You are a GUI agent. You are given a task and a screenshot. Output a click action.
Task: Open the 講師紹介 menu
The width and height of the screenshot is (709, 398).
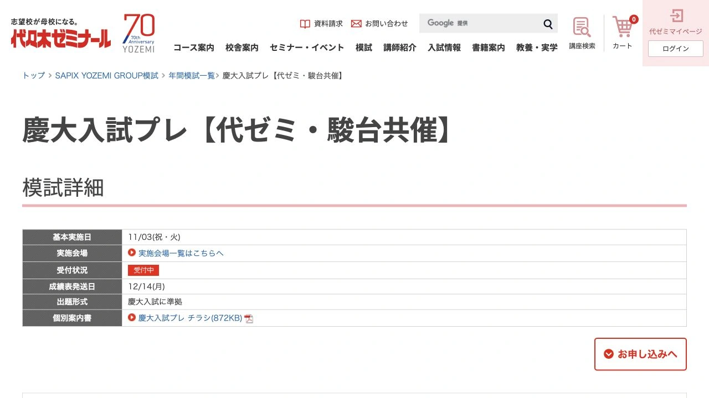(x=400, y=48)
